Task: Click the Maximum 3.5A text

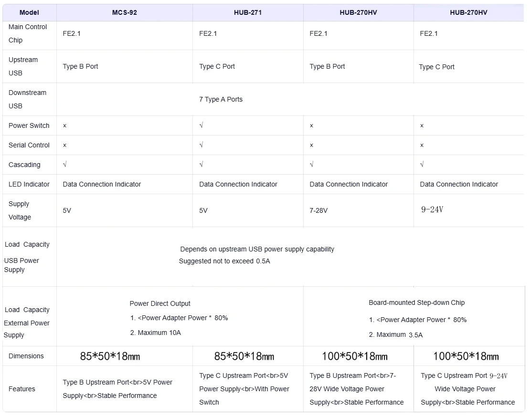Action: click(396, 334)
